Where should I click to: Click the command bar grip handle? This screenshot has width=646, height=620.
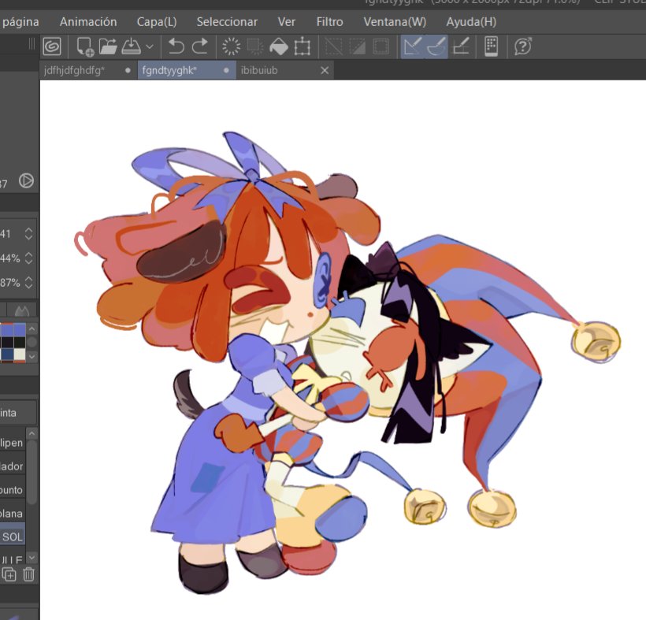32,43
